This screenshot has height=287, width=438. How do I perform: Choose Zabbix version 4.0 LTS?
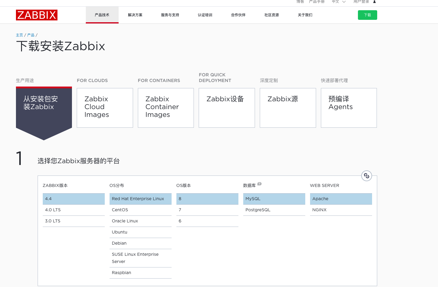coord(73,210)
